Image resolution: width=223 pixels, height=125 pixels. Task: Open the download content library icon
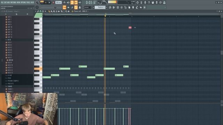[164, 2]
